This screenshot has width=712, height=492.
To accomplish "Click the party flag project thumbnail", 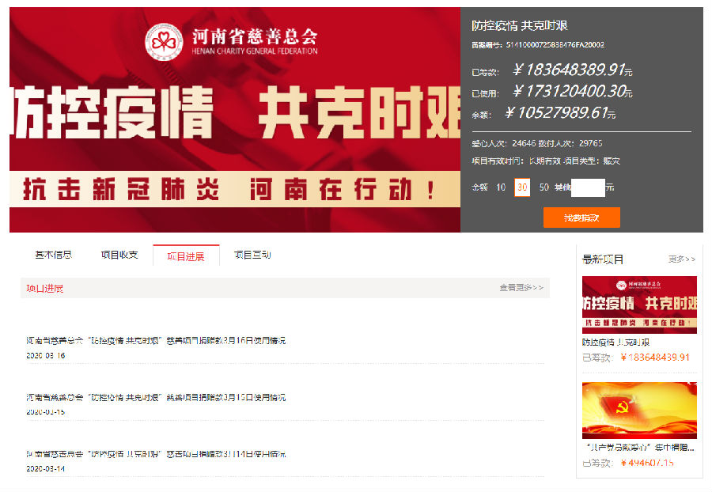I will (x=639, y=410).
